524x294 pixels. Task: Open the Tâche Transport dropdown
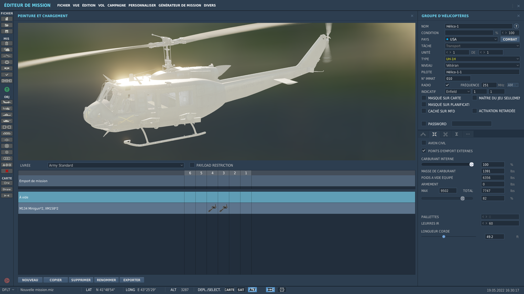tap(482, 46)
